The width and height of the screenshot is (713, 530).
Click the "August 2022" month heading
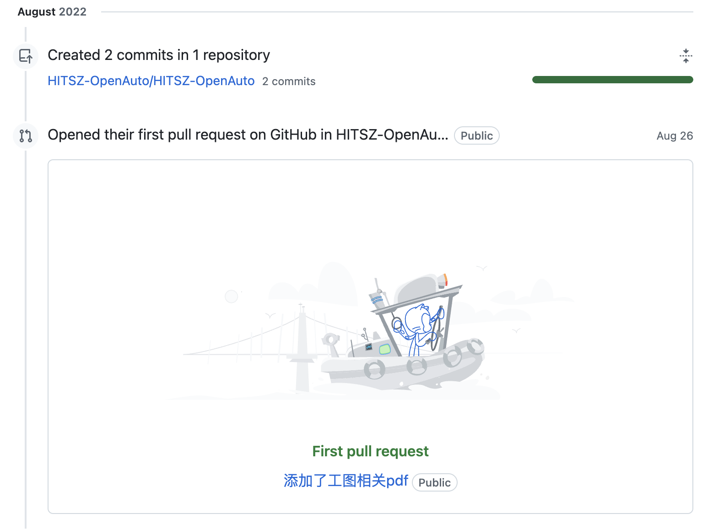(52, 12)
